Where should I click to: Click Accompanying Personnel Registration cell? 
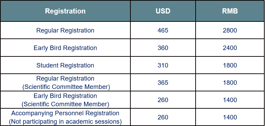click(65, 117)
